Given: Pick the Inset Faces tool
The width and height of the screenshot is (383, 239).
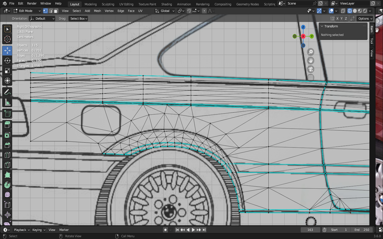Looking at the screenshot, I should point(7,135).
